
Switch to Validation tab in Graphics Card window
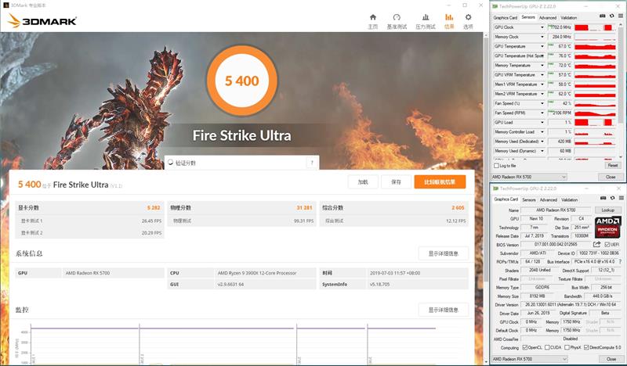(569, 199)
